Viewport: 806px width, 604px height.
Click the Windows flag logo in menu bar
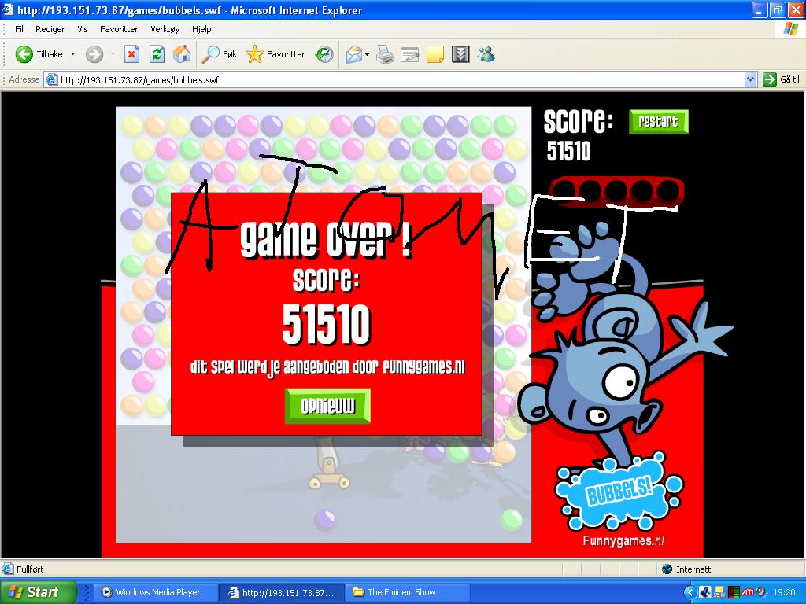tap(790, 29)
